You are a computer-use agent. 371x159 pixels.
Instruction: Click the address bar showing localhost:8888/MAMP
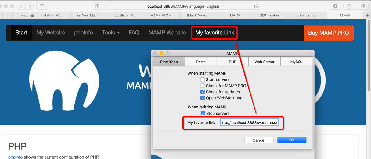(183, 6)
